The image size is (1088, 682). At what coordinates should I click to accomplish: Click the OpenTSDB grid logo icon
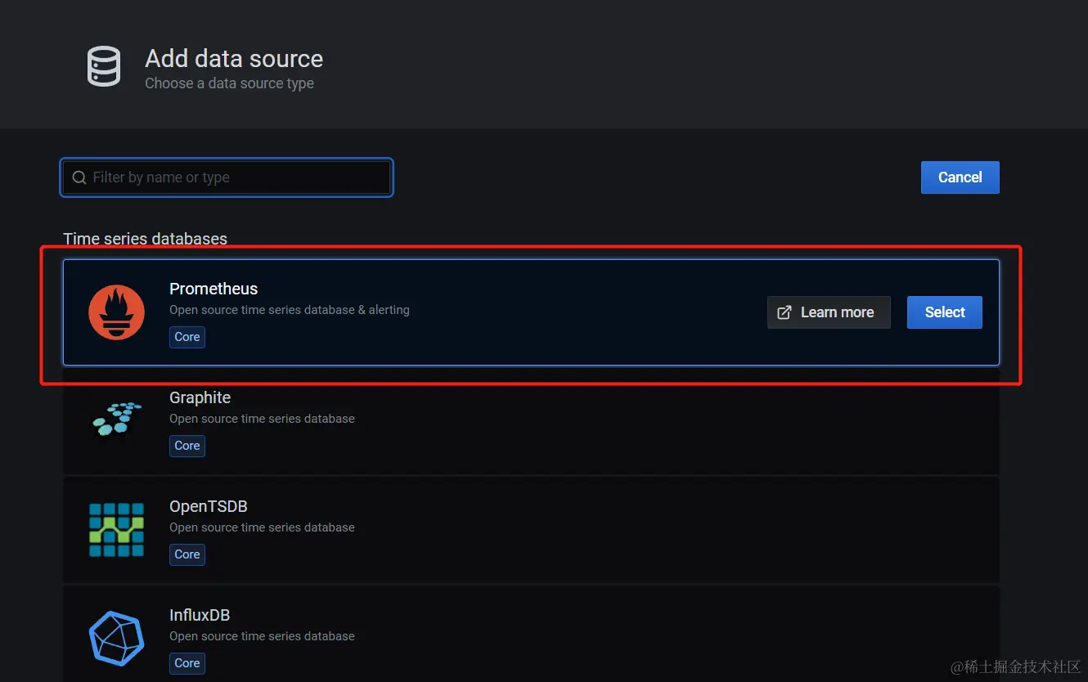point(116,530)
